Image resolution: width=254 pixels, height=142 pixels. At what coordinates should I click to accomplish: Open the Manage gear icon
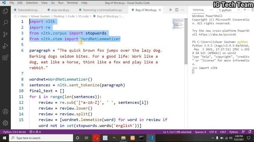5,123
